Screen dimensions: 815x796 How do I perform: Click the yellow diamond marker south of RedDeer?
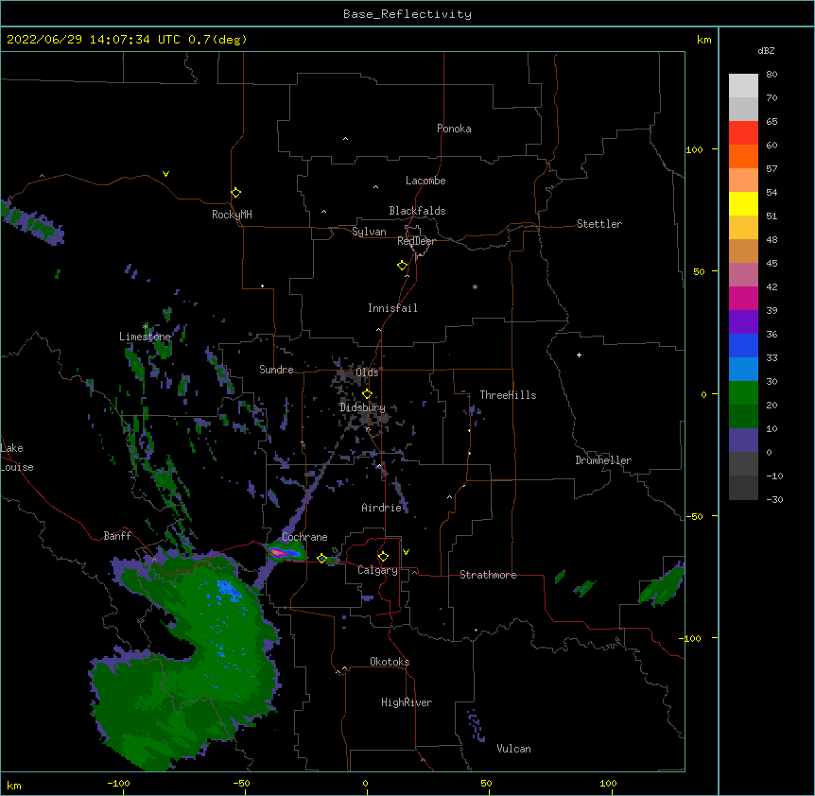coord(403,266)
